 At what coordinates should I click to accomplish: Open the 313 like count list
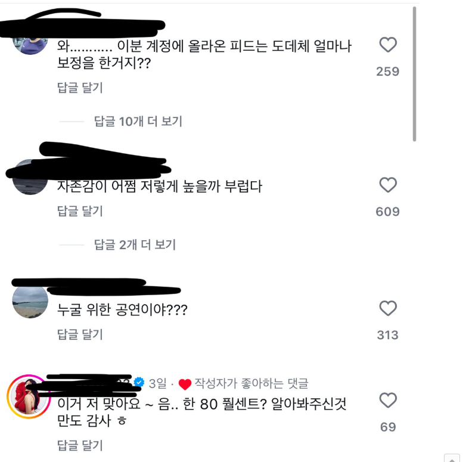387,335
